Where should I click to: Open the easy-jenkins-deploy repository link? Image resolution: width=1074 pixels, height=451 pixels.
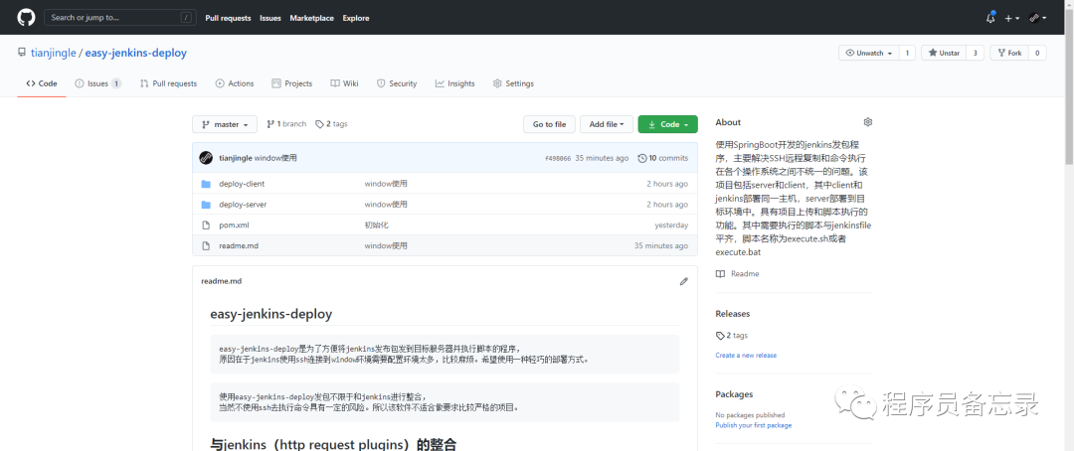click(135, 53)
